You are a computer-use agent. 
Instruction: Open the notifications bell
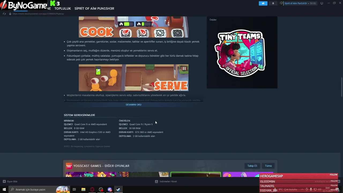[x=273, y=3]
